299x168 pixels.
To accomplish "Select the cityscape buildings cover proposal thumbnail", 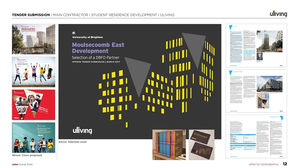I will coord(33,39).
